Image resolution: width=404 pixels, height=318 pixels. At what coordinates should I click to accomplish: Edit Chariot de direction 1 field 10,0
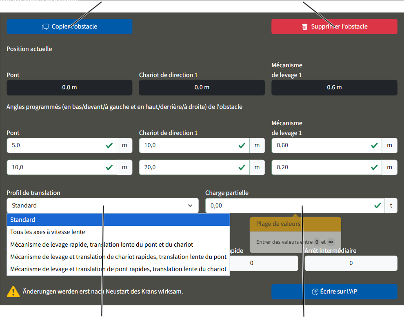(194, 146)
